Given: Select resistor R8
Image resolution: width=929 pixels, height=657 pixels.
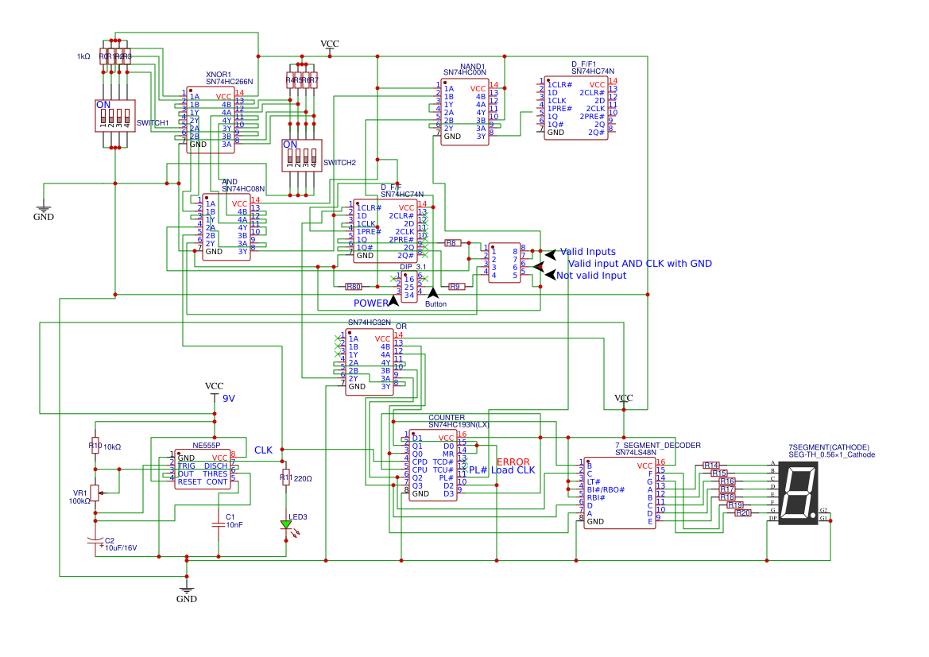Looking at the screenshot, I should pyautogui.click(x=453, y=243).
